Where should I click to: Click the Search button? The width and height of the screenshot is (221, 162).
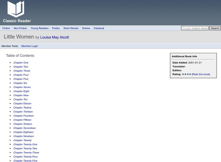(x=215, y=28)
